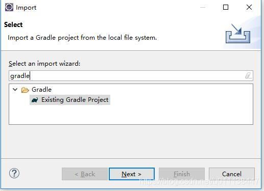Collapse the Gradle tree node
The height and width of the screenshot is (191, 264).
[x=15, y=89]
